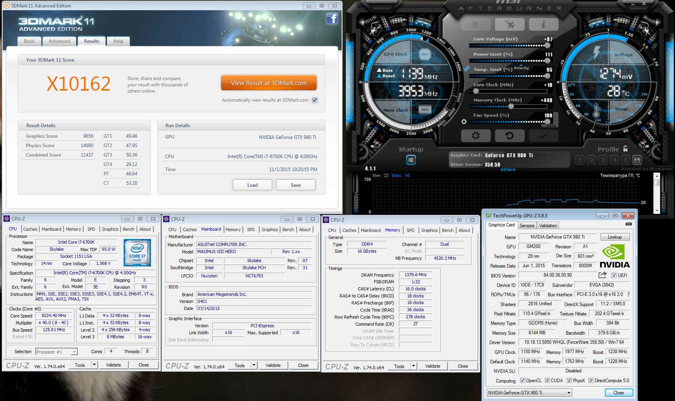Open the SPD tab in Memory CPU-Z window
The image size is (675, 401).
tap(410, 230)
